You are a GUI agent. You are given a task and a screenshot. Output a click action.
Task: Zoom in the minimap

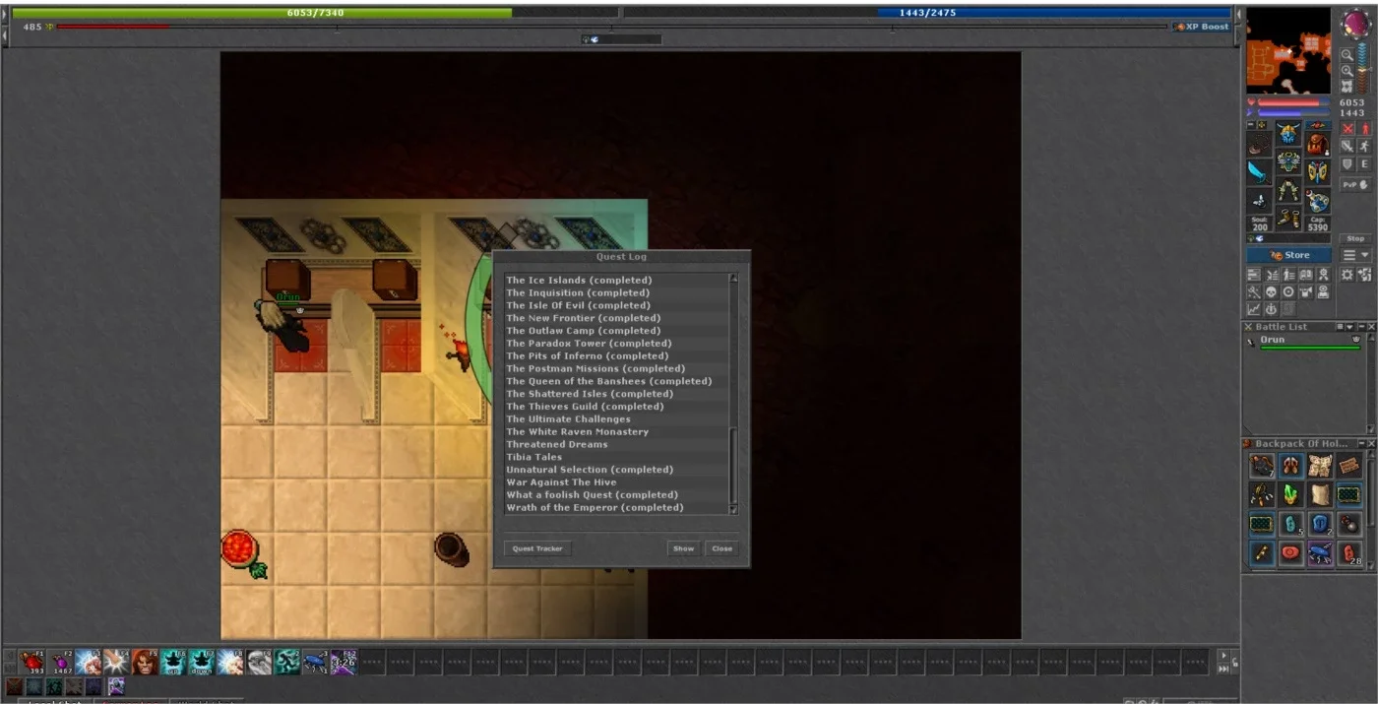pyautogui.click(x=1347, y=71)
